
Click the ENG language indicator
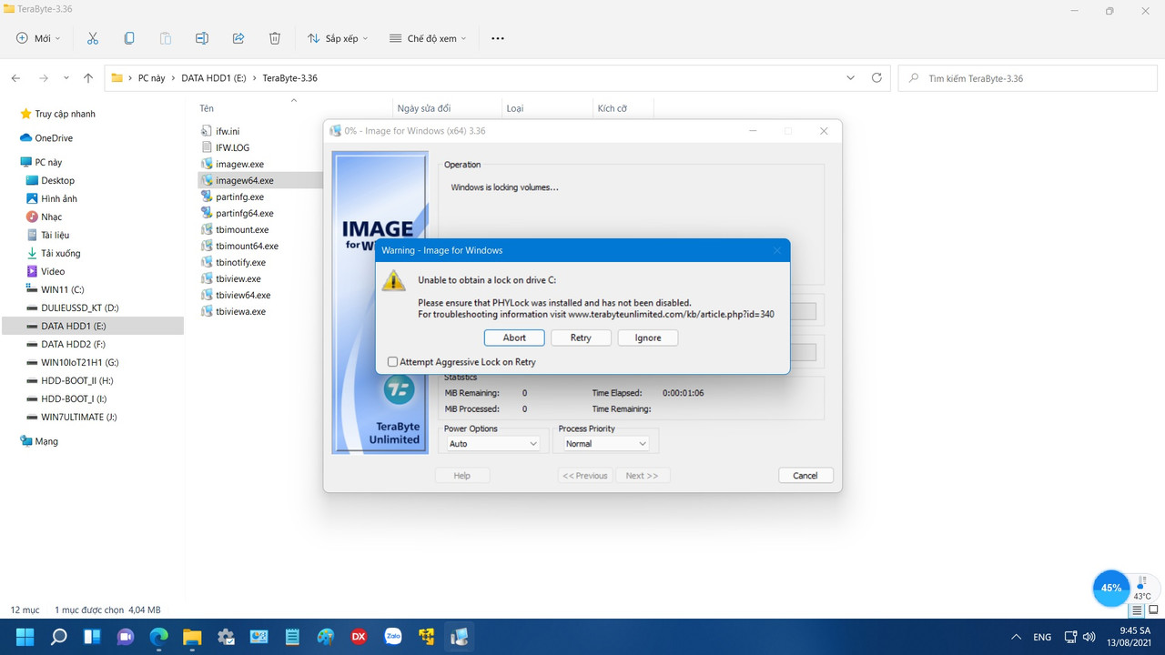(x=1043, y=637)
